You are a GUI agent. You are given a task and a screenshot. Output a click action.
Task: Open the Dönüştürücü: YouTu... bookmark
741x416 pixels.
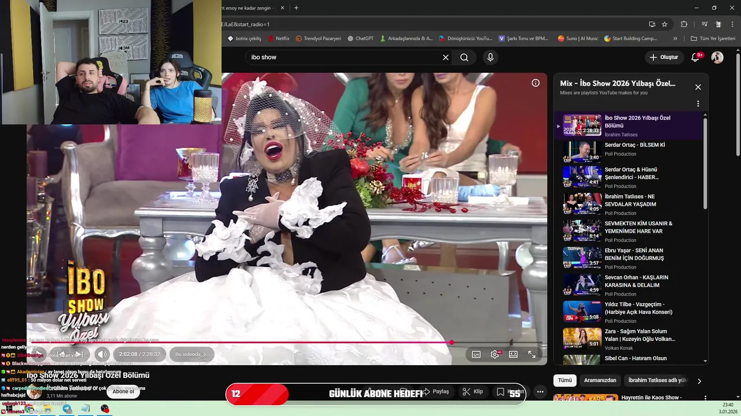pyautogui.click(x=465, y=39)
